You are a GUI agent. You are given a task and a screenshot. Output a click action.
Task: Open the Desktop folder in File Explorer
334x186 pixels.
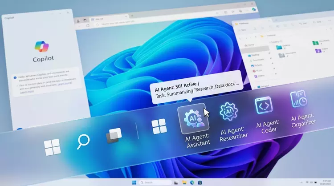[283, 47]
